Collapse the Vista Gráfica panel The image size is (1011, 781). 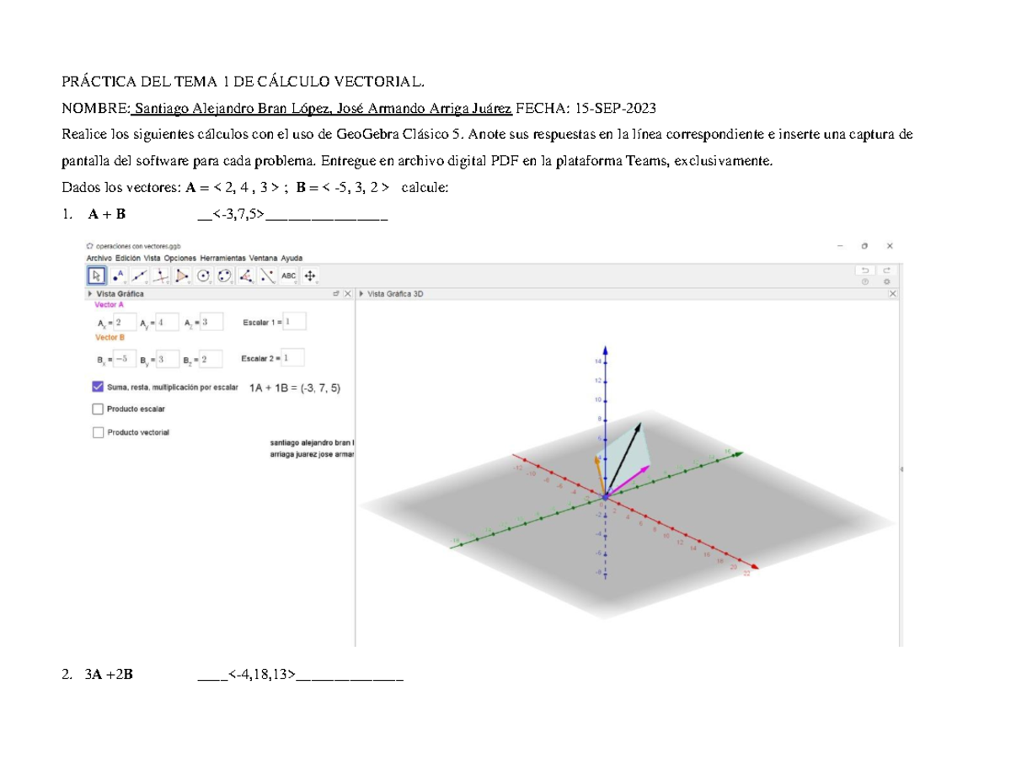[90, 294]
